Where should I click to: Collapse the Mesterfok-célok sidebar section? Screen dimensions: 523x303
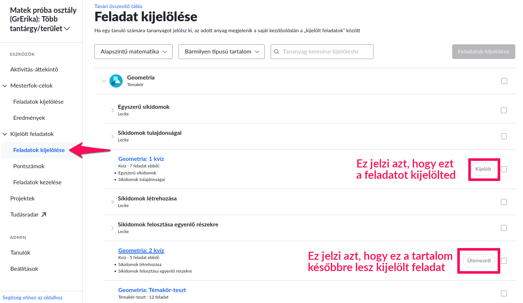click(5, 86)
